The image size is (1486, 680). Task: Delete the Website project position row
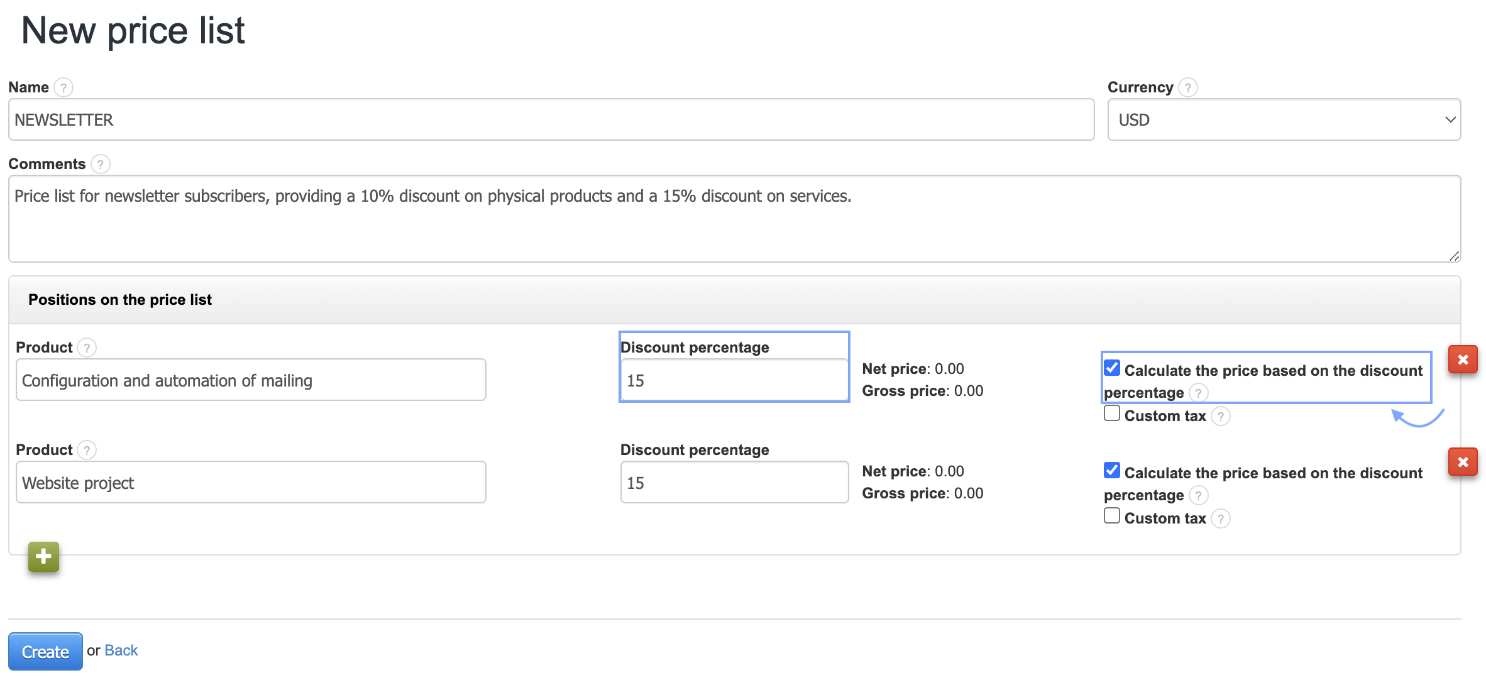(1462, 462)
